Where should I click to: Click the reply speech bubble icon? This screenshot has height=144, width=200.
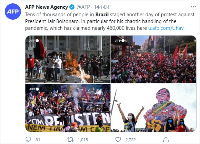pos(28,139)
